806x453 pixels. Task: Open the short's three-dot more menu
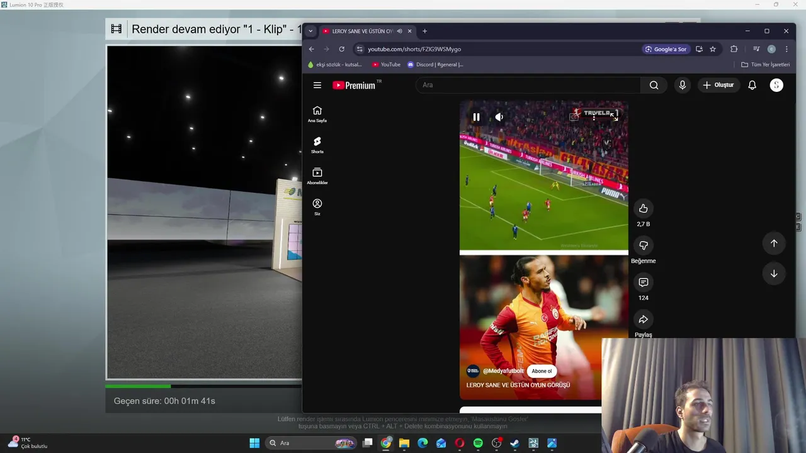pos(594,117)
